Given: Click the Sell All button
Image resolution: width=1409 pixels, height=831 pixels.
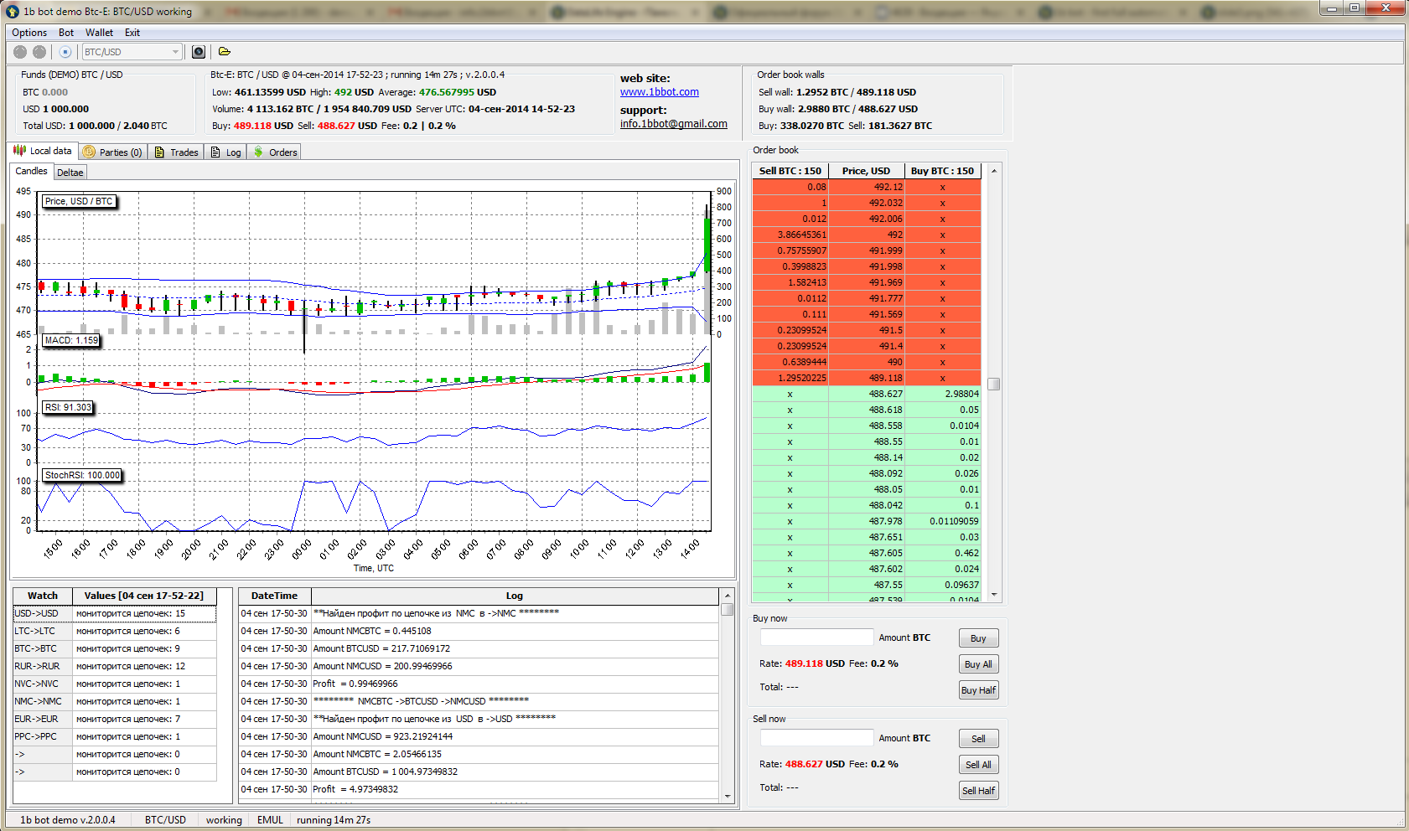Looking at the screenshot, I should (978, 765).
